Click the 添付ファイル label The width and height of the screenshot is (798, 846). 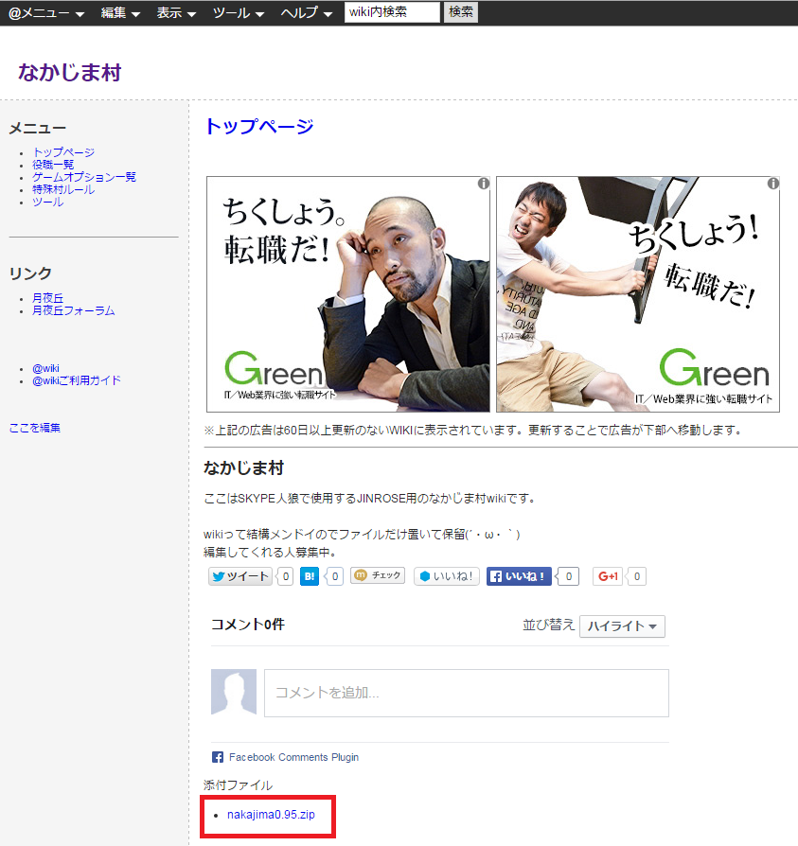238,785
